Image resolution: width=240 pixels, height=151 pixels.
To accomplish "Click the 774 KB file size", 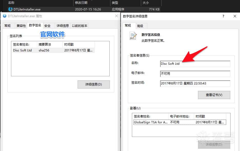I will (154, 9).
